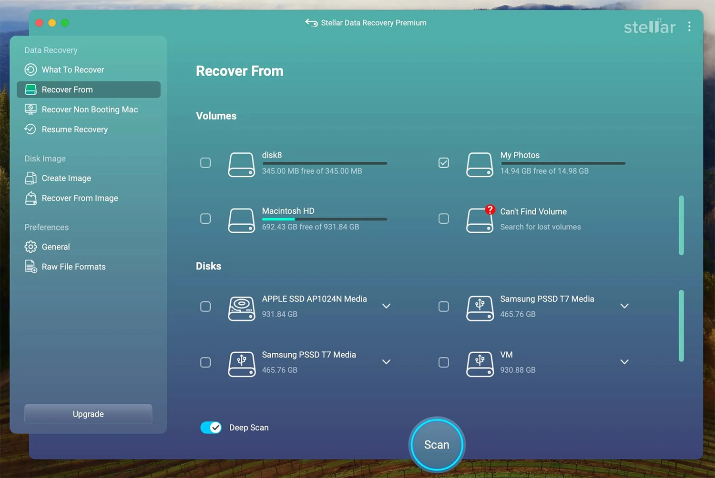This screenshot has height=478, width=715.
Task: Click the disk8 volume drive icon
Action: [x=241, y=165]
